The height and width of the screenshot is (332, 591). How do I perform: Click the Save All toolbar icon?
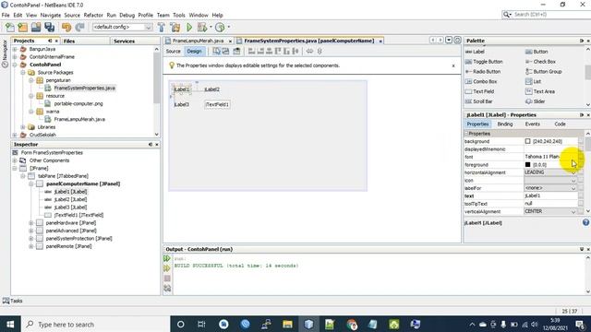(49, 27)
